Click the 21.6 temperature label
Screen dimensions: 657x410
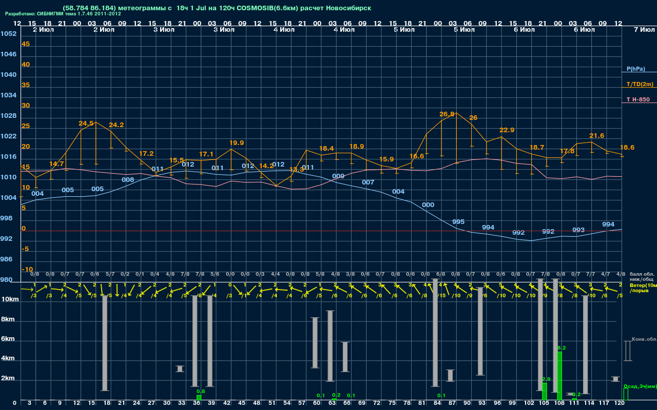click(597, 136)
